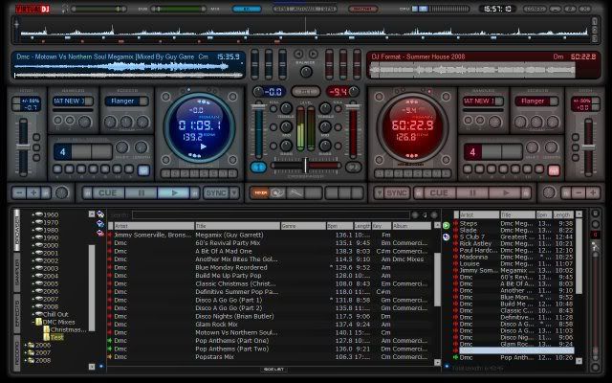Click the left deck pitch minus button

19,192
